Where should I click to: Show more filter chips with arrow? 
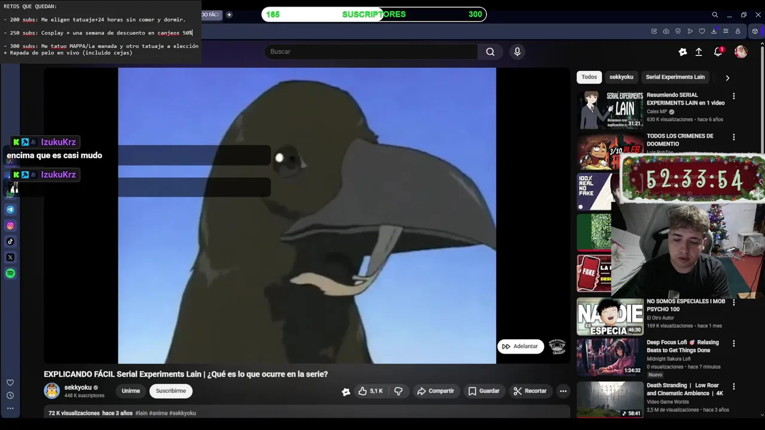point(727,77)
